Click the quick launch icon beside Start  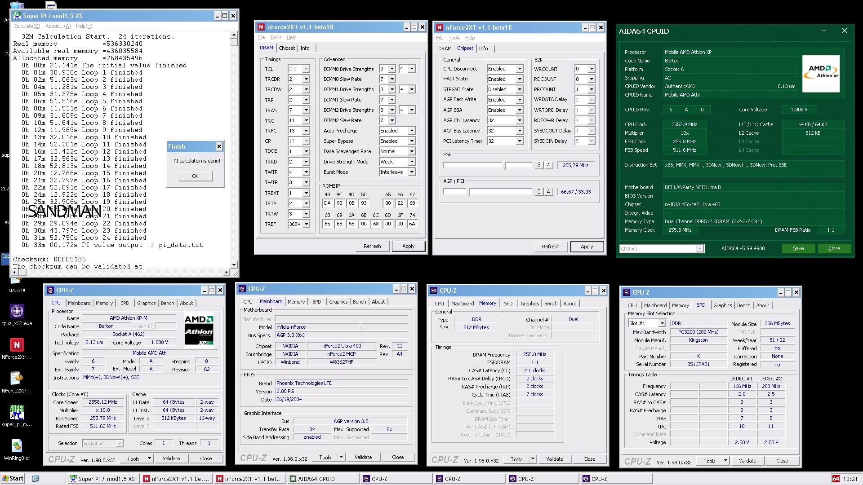coord(36,479)
